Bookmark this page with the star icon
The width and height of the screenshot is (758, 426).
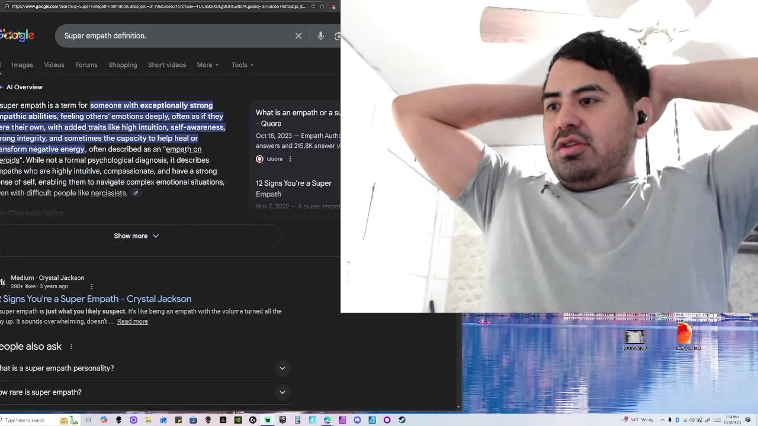(322, 7)
